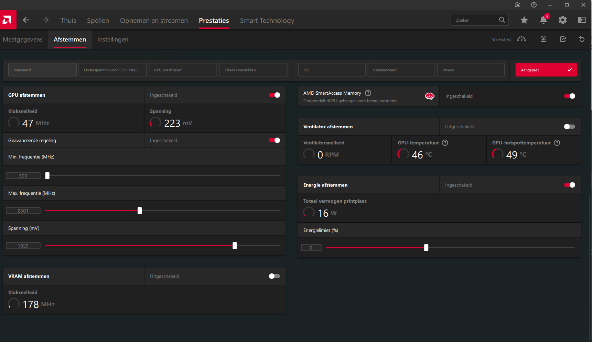Load tuning profile icon
Image resolution: width=592 pixels, height=342 pixels.
(x=543, y=39)
